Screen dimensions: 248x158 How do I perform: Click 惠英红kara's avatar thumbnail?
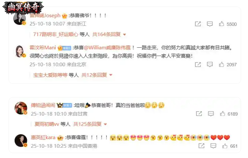21,140
